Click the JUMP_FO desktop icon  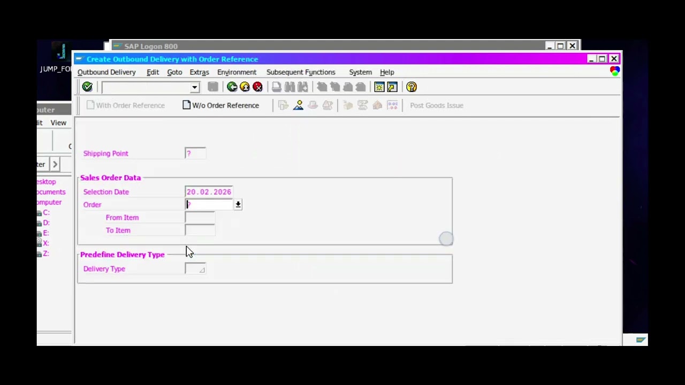[x=57, y=58]
